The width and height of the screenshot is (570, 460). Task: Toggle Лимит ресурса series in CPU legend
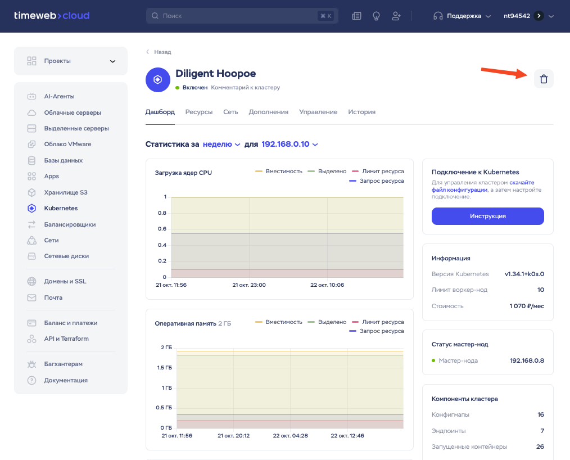point(377,171)
